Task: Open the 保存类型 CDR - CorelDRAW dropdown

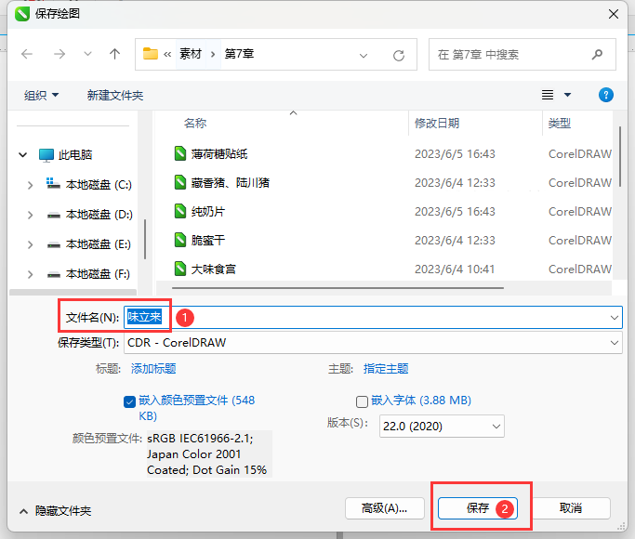Action: 373,343
